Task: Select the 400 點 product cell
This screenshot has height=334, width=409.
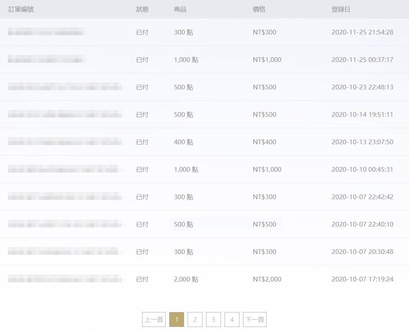Action: tap(183, 142)
